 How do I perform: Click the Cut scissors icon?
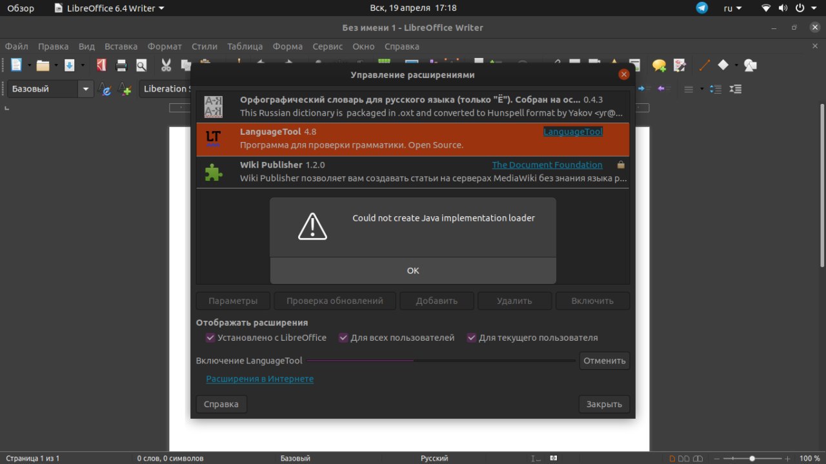click(166, 65)
